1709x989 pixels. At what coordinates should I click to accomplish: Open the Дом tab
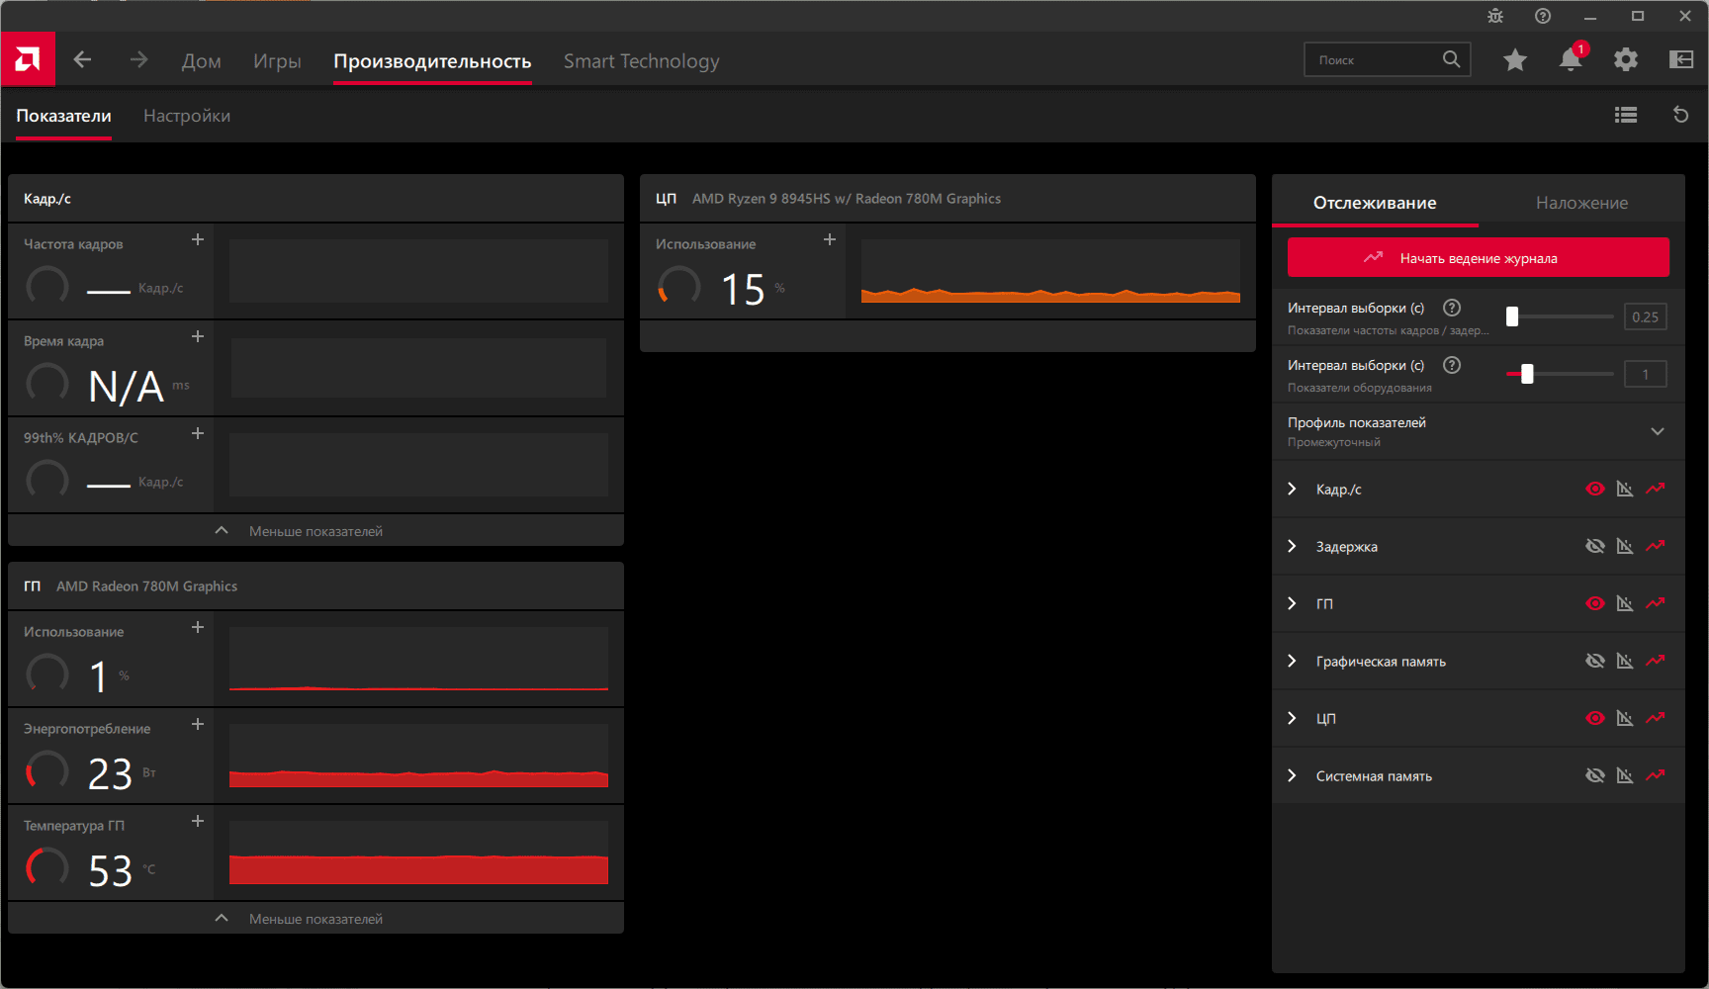[x=202, y=61]
